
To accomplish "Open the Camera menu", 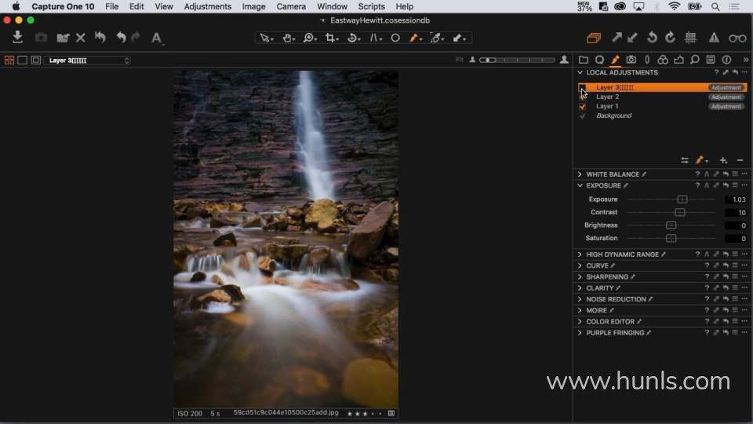I will (291, 6).
